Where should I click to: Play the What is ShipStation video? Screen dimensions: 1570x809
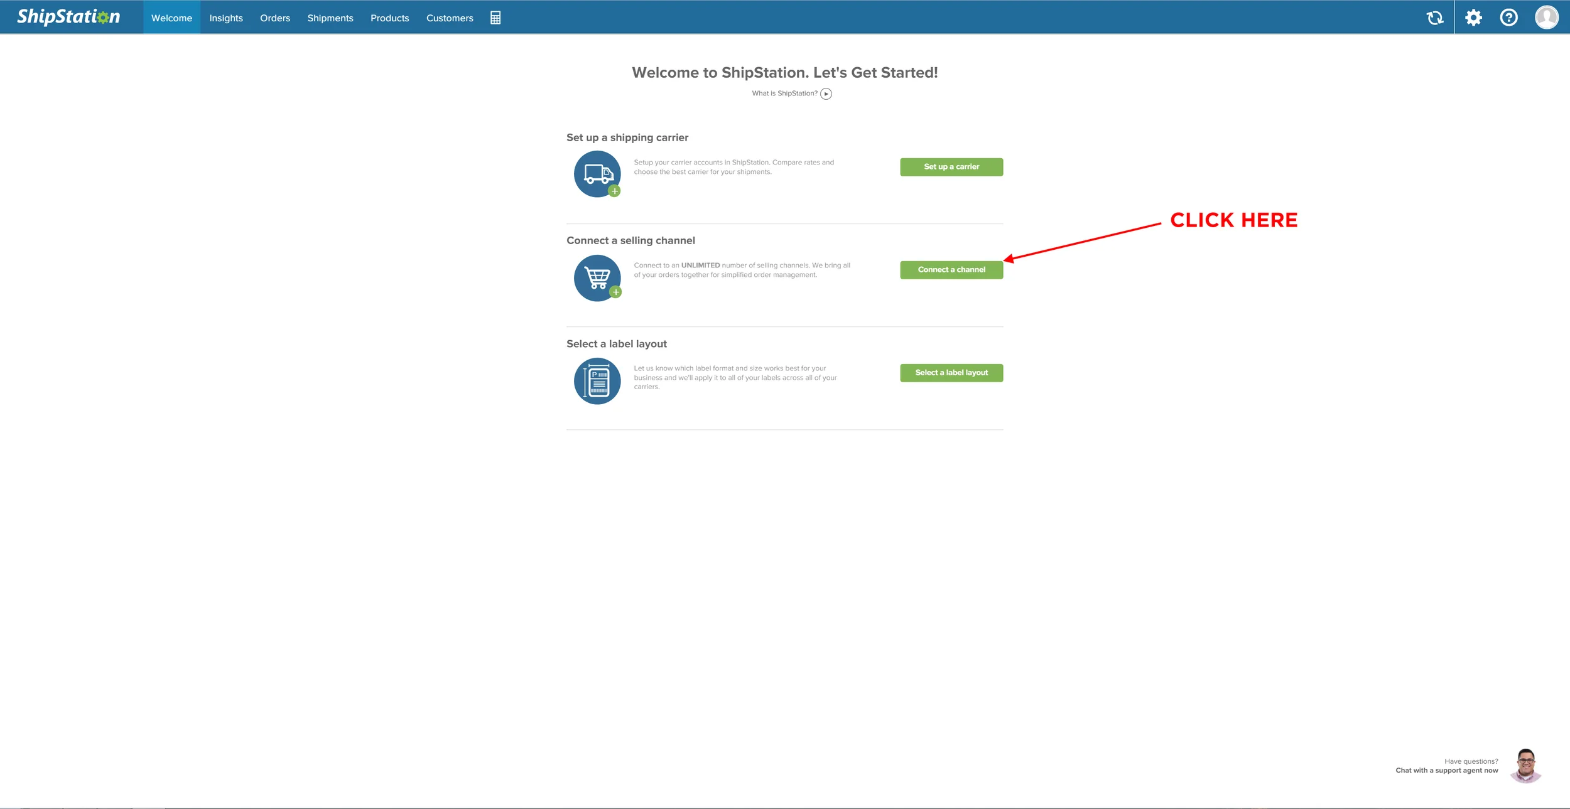826,94
